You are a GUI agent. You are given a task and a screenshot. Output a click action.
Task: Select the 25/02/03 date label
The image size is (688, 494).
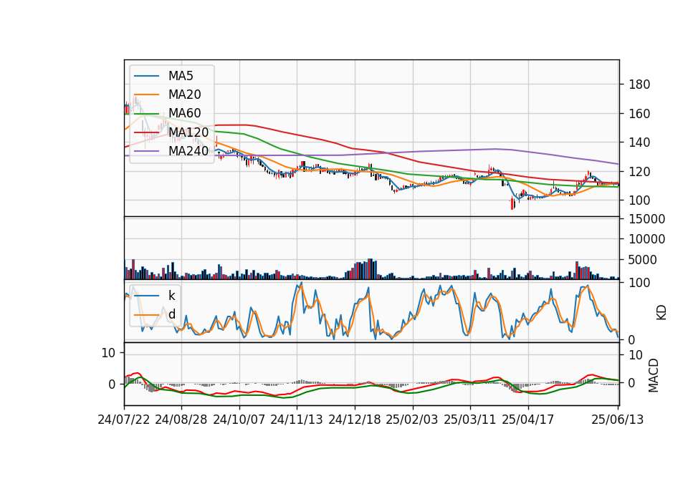coord(412,420)
